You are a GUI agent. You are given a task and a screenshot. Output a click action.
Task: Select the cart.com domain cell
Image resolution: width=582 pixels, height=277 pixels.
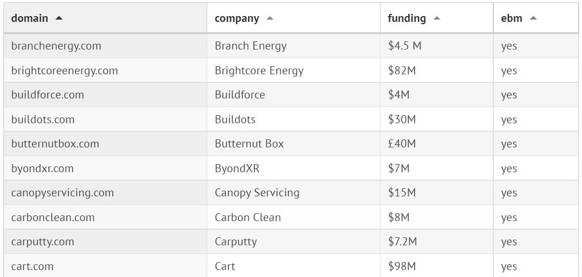click(x=32, y=267)
